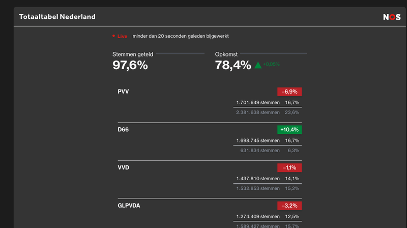Click the green turnout increase triangle
The image size is (407, 228).
pyautogui.click(x=258, y=65)
